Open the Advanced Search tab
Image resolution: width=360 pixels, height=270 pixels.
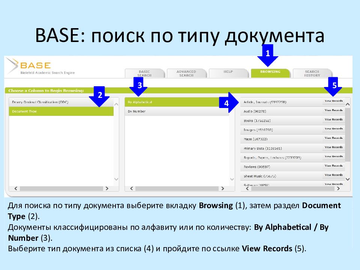[x=186, y=73]
